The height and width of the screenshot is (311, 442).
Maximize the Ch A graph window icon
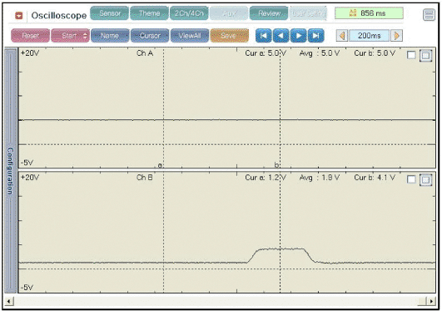pos(425,55)
